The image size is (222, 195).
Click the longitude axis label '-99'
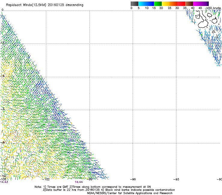[x=89, y=179]
